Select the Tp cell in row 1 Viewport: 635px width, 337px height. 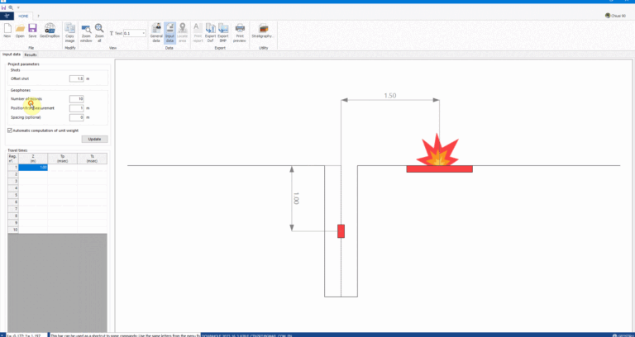[x=62, y=168]
